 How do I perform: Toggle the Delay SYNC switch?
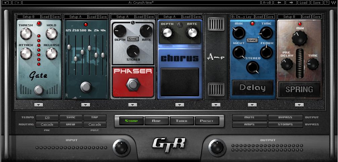(x=253, y=40)
